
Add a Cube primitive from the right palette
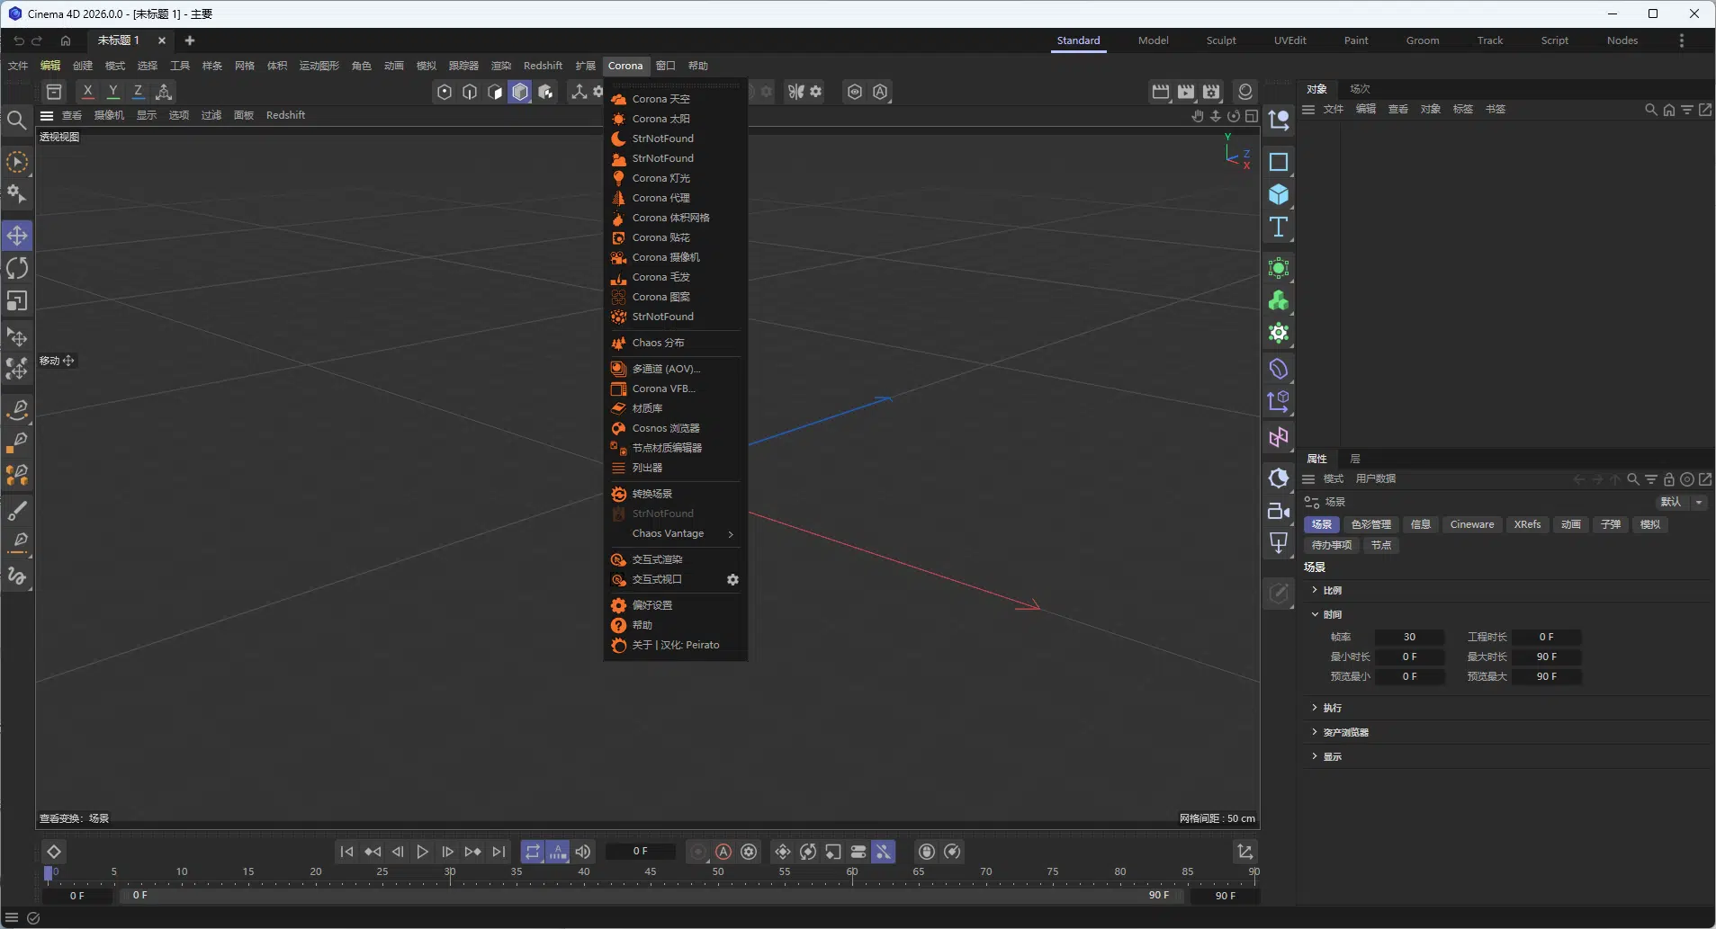pyautogui.click(x=1279, y=194)
